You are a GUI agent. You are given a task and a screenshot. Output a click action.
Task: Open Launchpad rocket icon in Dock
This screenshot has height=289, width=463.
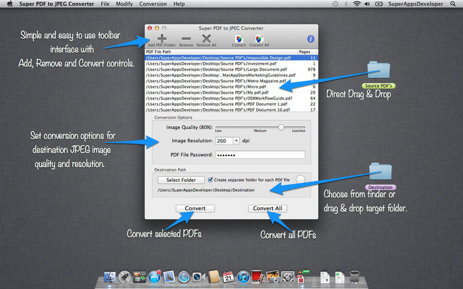(124, 277)
